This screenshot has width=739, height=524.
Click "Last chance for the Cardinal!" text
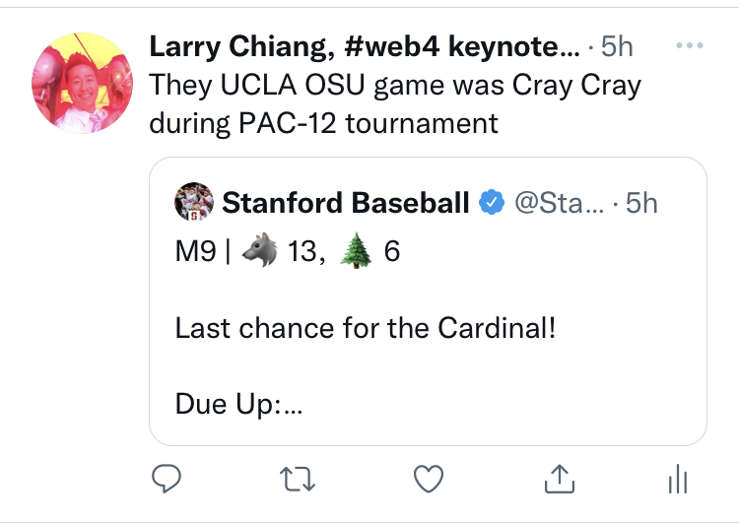366,328
